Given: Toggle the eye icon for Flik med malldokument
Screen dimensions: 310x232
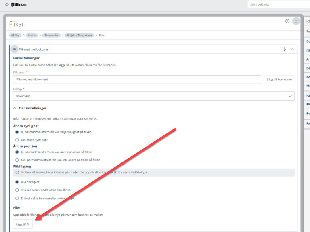Looking at the screenshot, I should pyautogui.click(x=15, y=49).
